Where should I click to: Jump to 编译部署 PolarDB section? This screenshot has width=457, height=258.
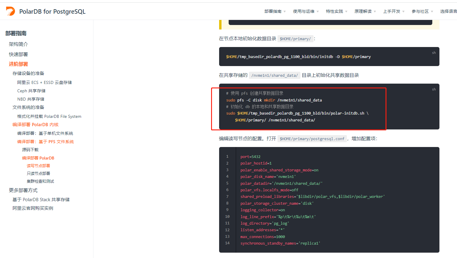38,158
